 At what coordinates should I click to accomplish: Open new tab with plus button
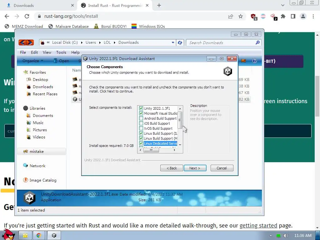159,6
